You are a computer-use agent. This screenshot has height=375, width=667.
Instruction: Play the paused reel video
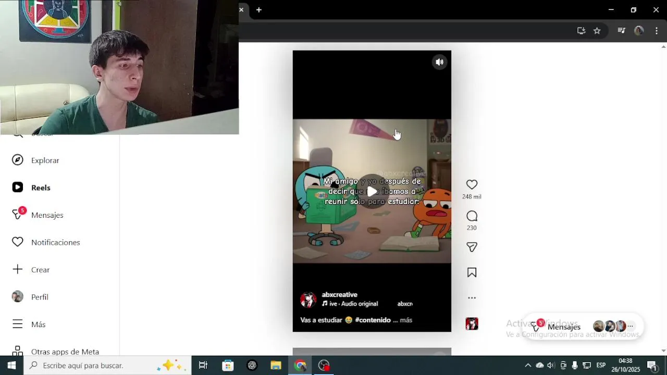pos(372,191)
